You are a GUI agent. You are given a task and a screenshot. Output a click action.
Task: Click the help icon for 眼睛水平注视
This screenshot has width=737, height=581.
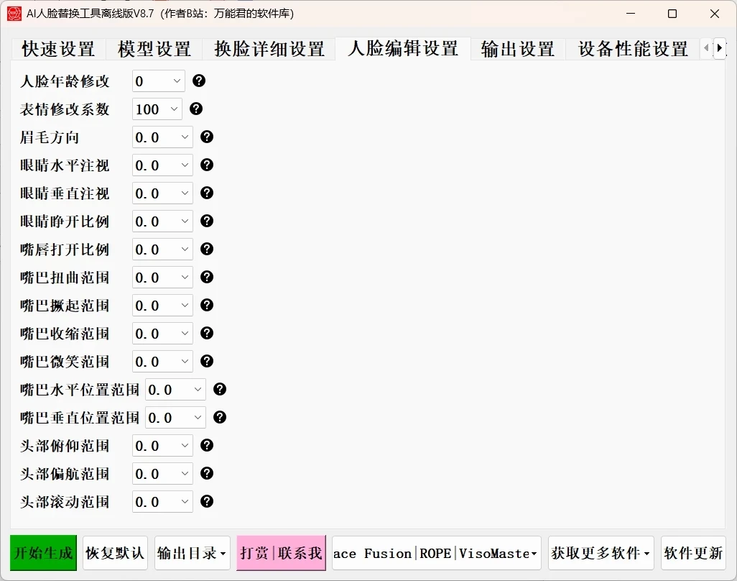point(206,165)
